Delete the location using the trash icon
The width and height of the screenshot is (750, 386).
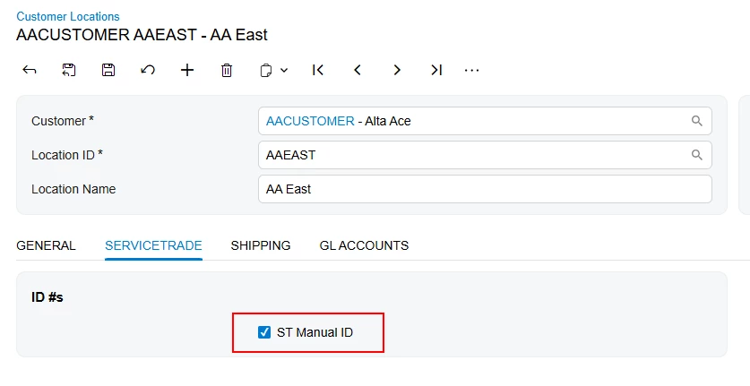click(x=227, y=70)
